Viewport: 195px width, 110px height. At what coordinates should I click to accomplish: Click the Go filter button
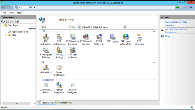[x=72, y=27]
